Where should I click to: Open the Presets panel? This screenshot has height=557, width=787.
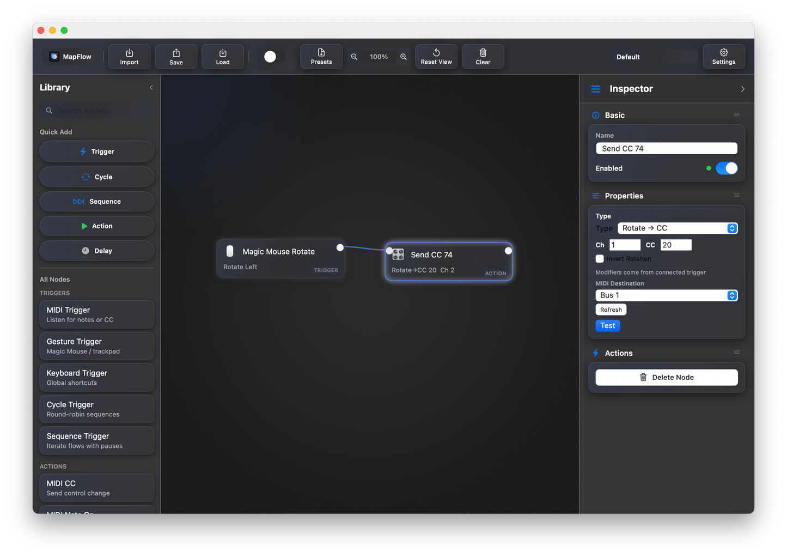(321, 56)
